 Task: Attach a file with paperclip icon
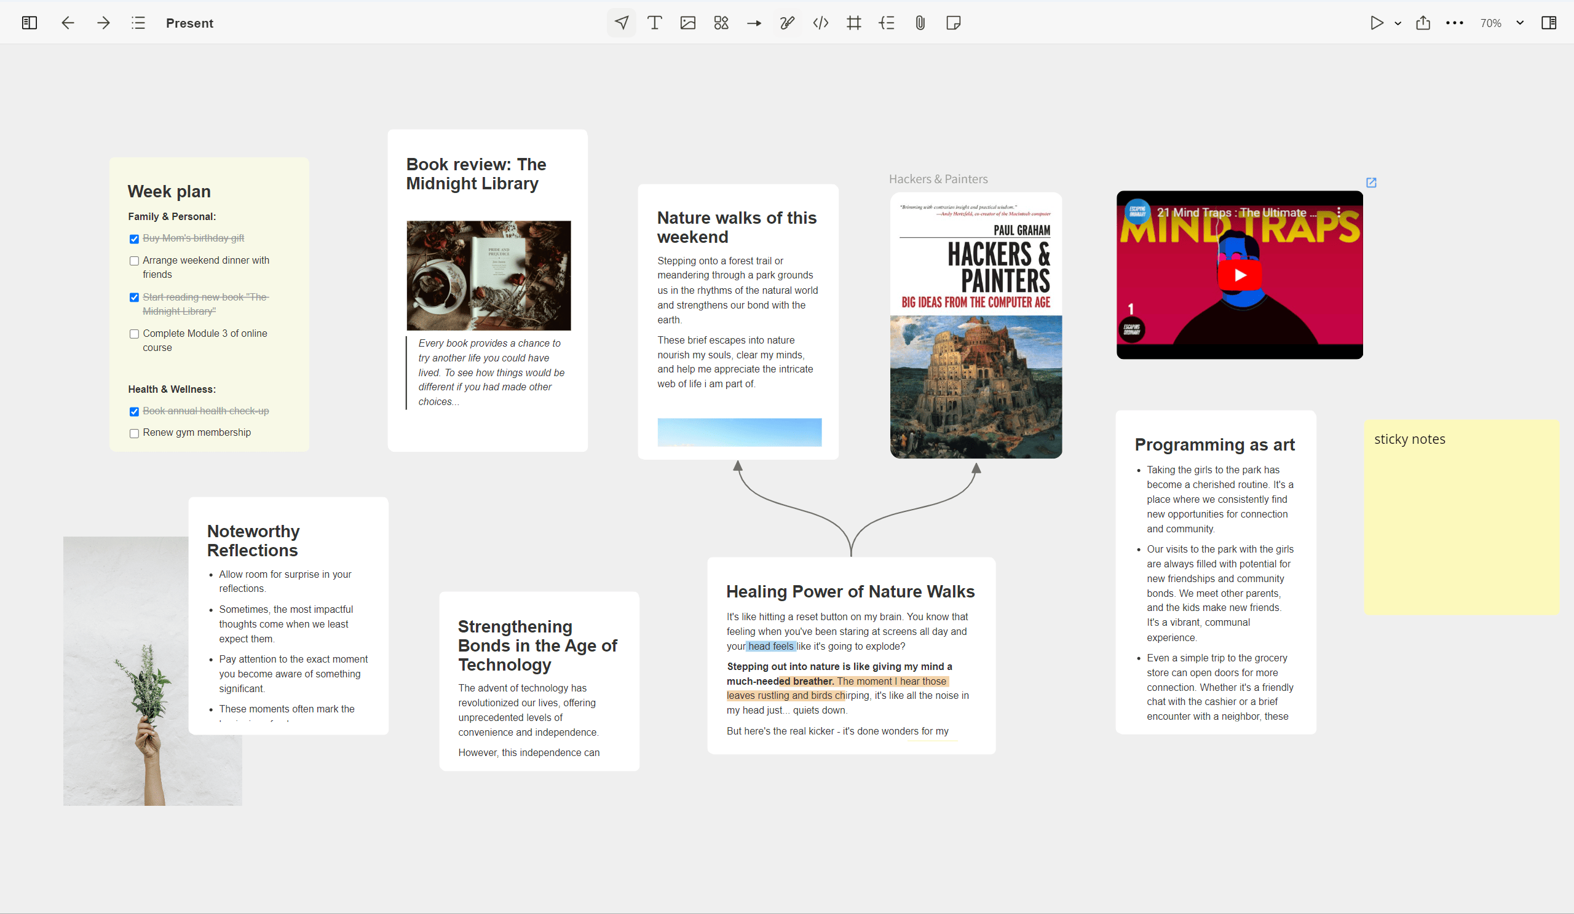(x=920, y=23)
